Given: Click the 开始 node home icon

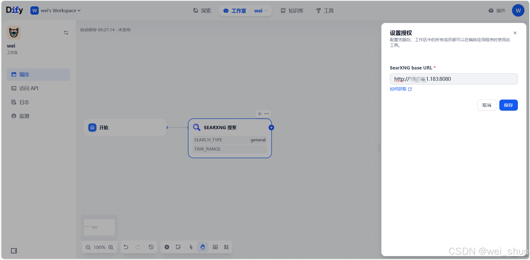Looking at the screenshot, I should (x=92, y=128).
